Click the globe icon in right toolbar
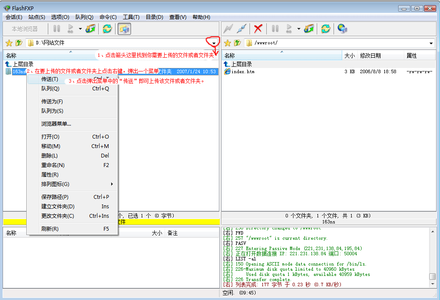The height and width of the screenshot is (300, 440). click(x=342, y=29)
